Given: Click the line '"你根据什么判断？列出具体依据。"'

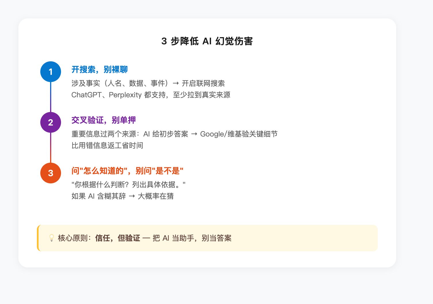Looking at the screenshot, I should coord(128,185).
